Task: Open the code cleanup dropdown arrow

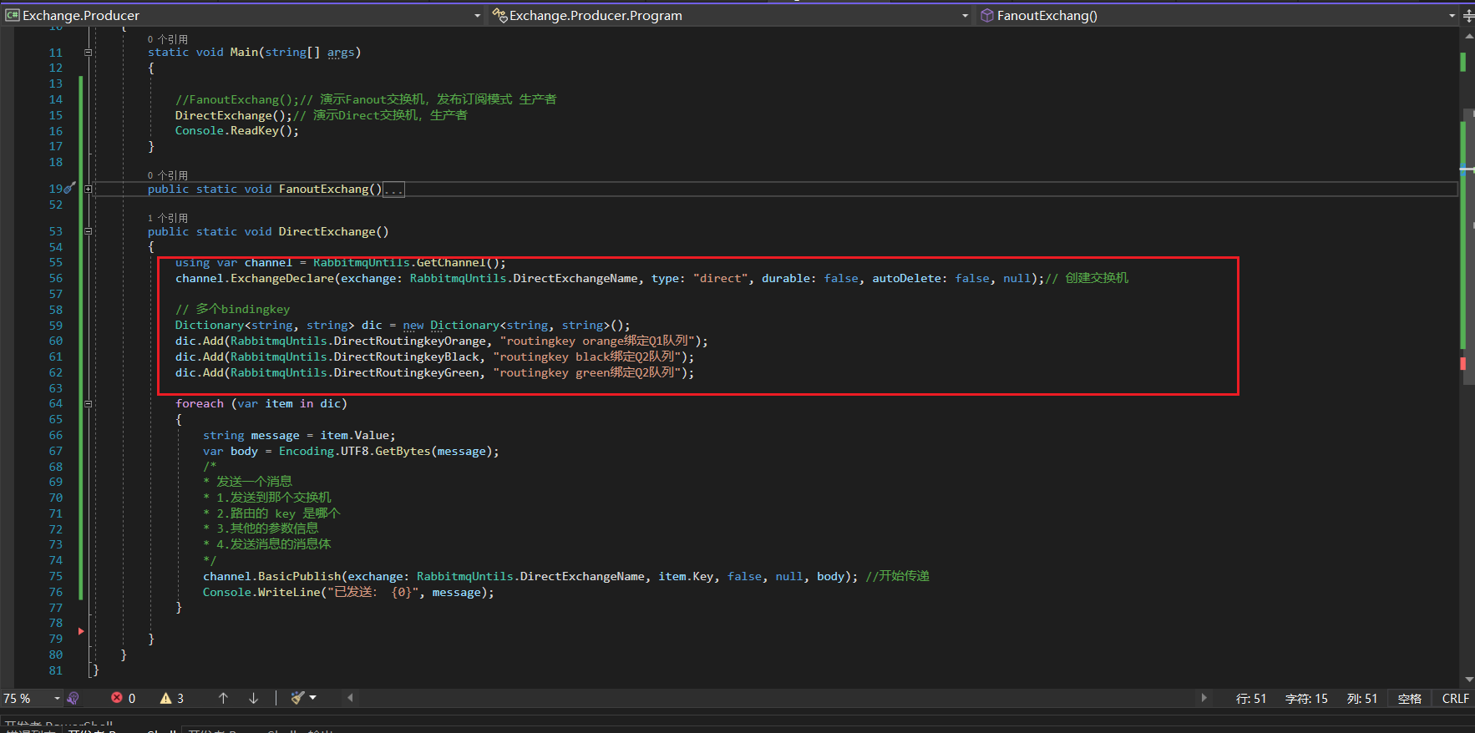Action: coord(313,697)
